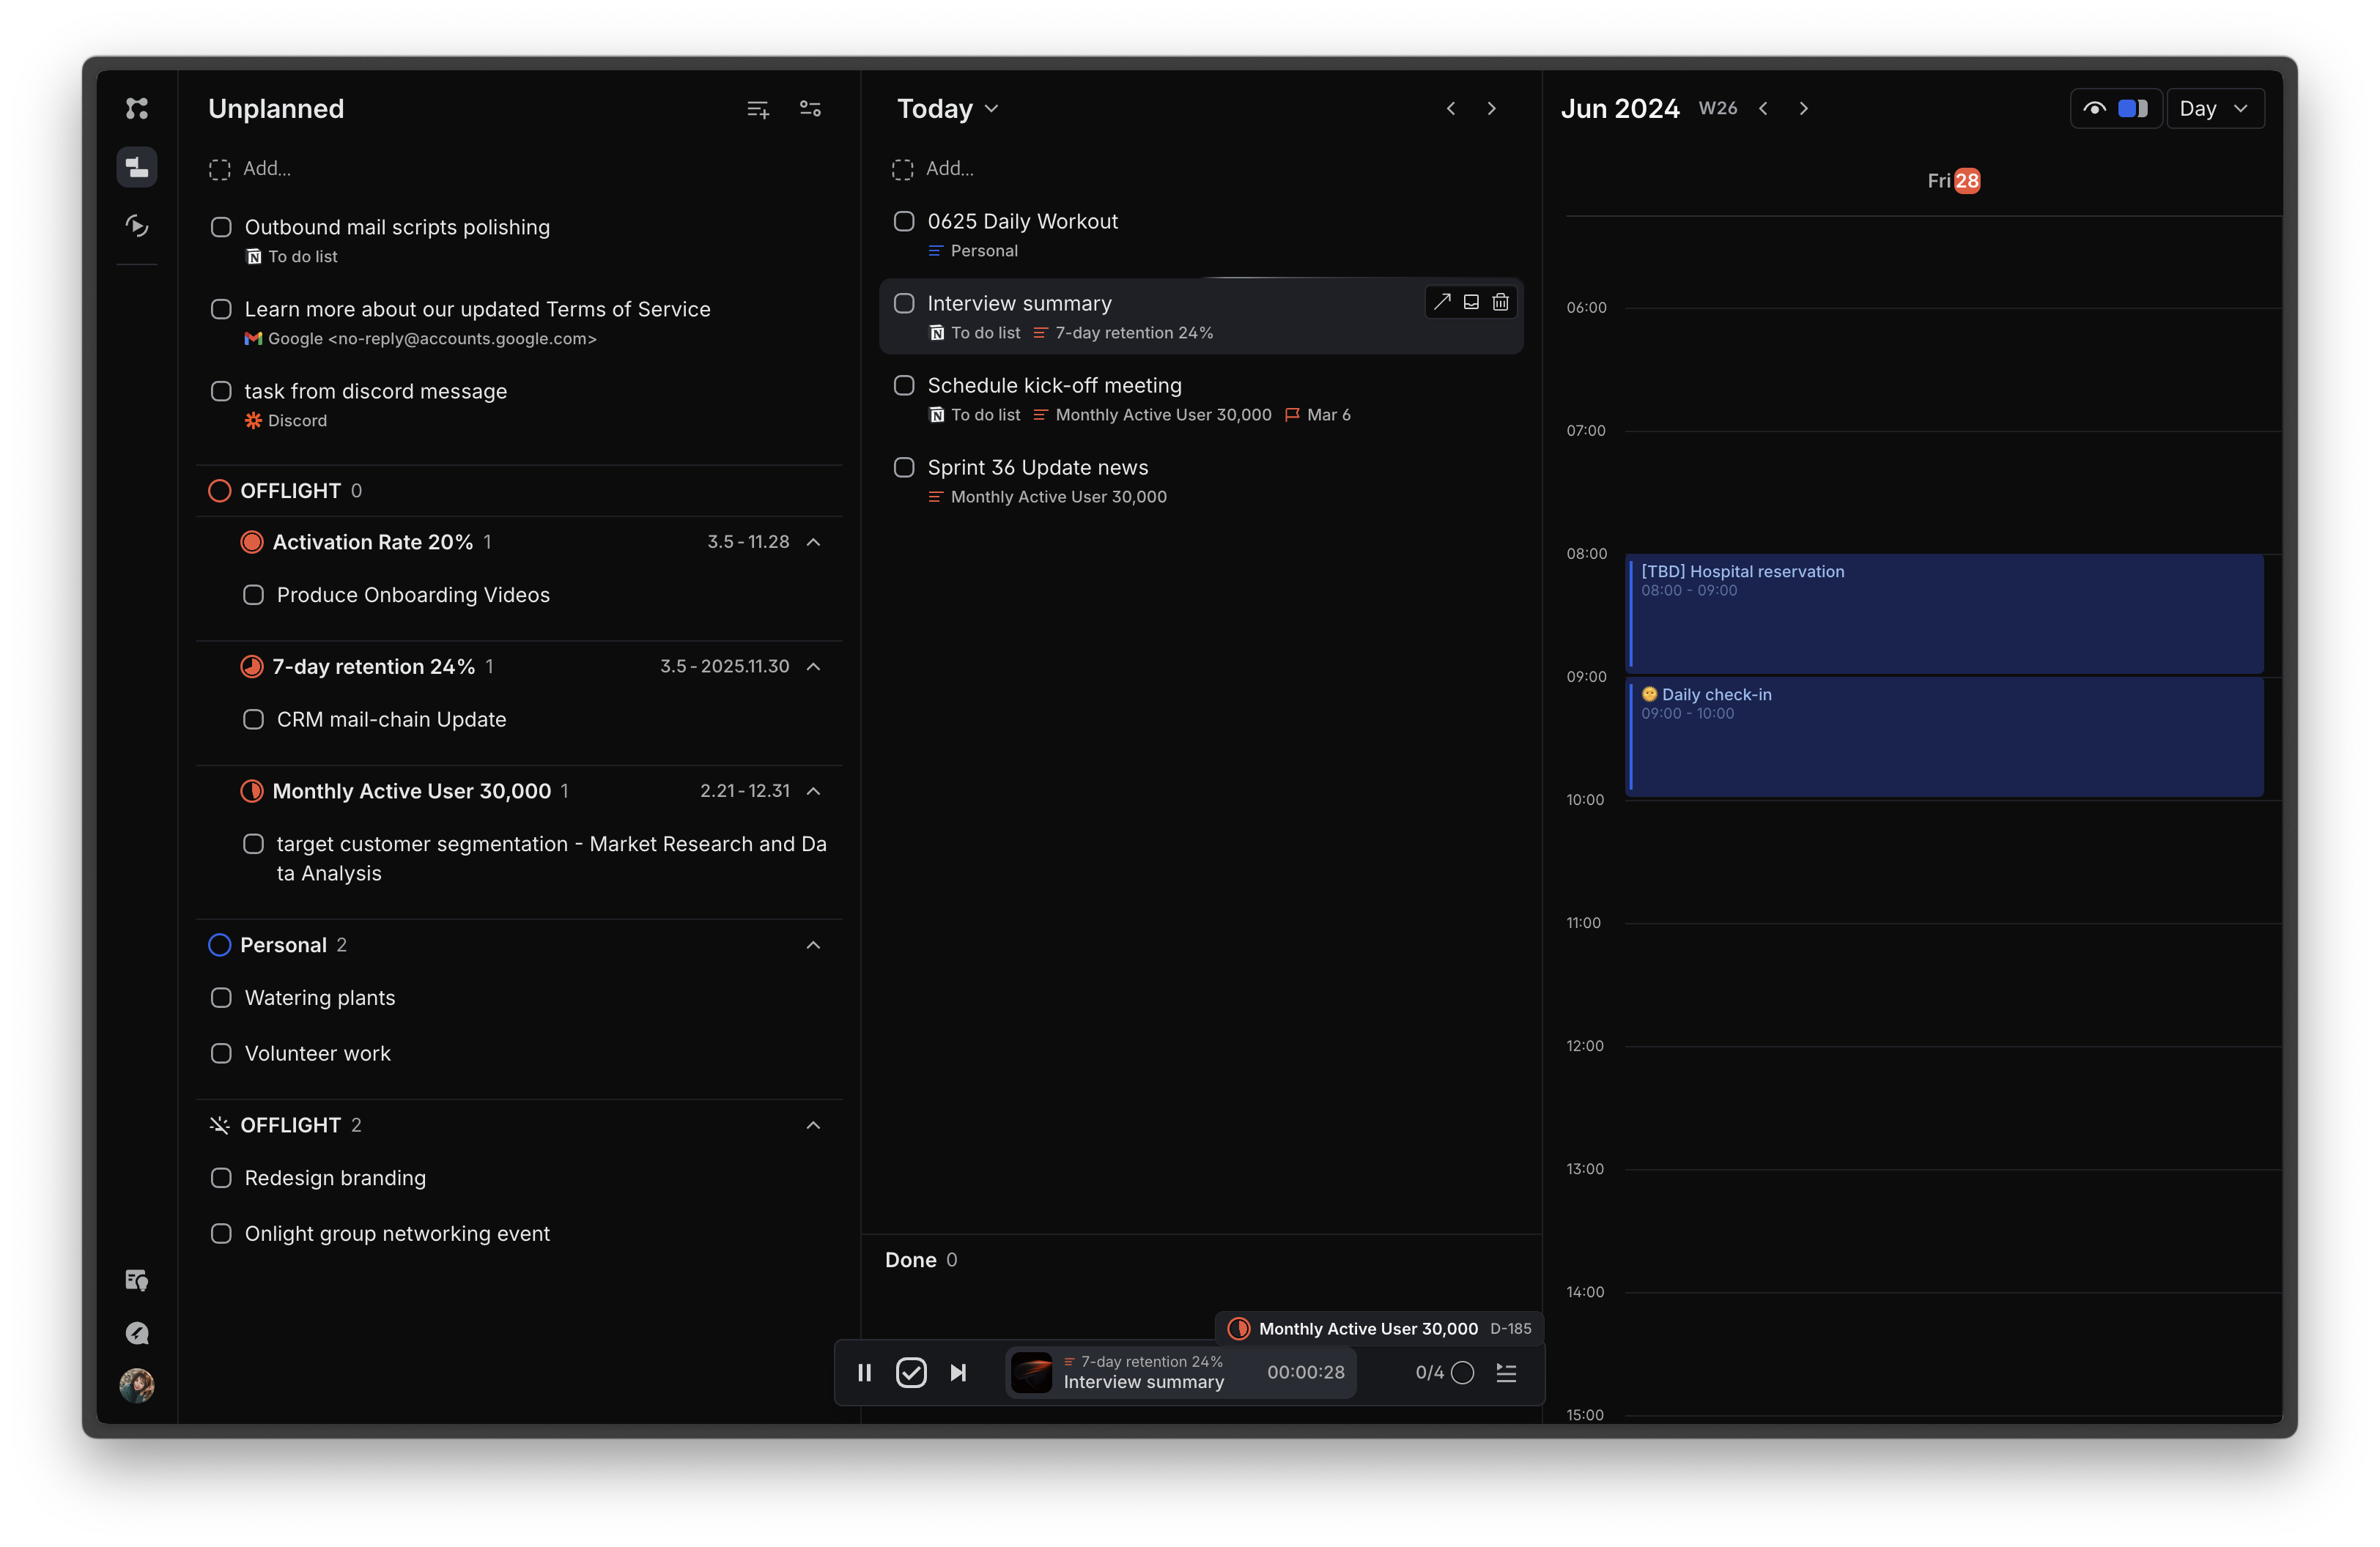Open the Today dropdown menu
The height and width of the screenshot is (1547, 2380).
947,109
